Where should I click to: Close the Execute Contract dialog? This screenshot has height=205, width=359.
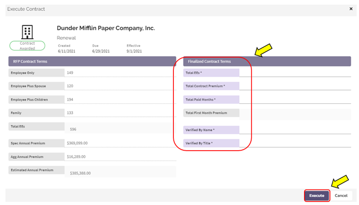(351, 9)
